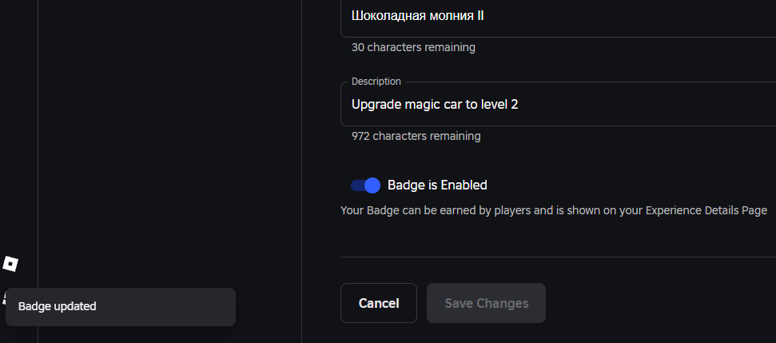The image size is (776, 343).
Task: Place cursor after "level 2" in description
Action: pos(519,105)
